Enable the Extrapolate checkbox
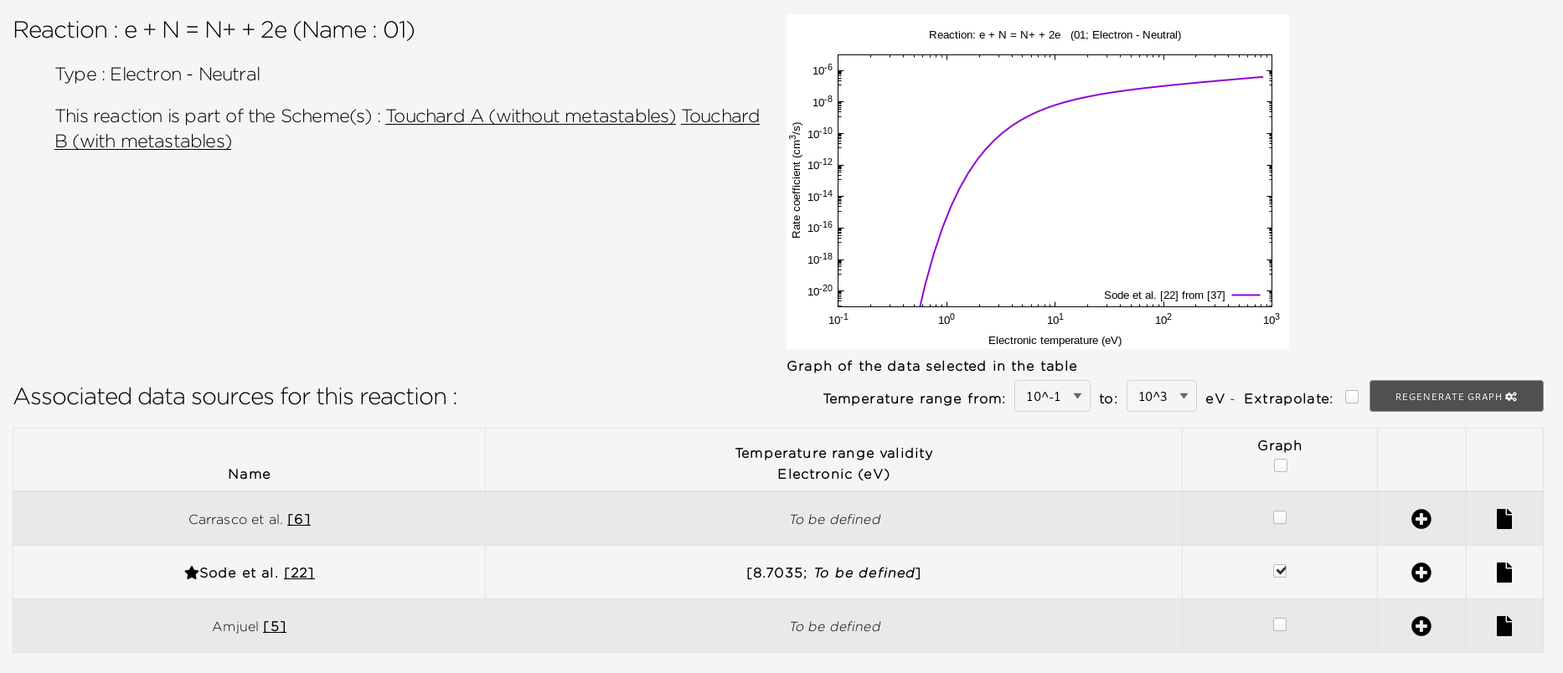The image size is (1563, 673). coord(1352,396)
